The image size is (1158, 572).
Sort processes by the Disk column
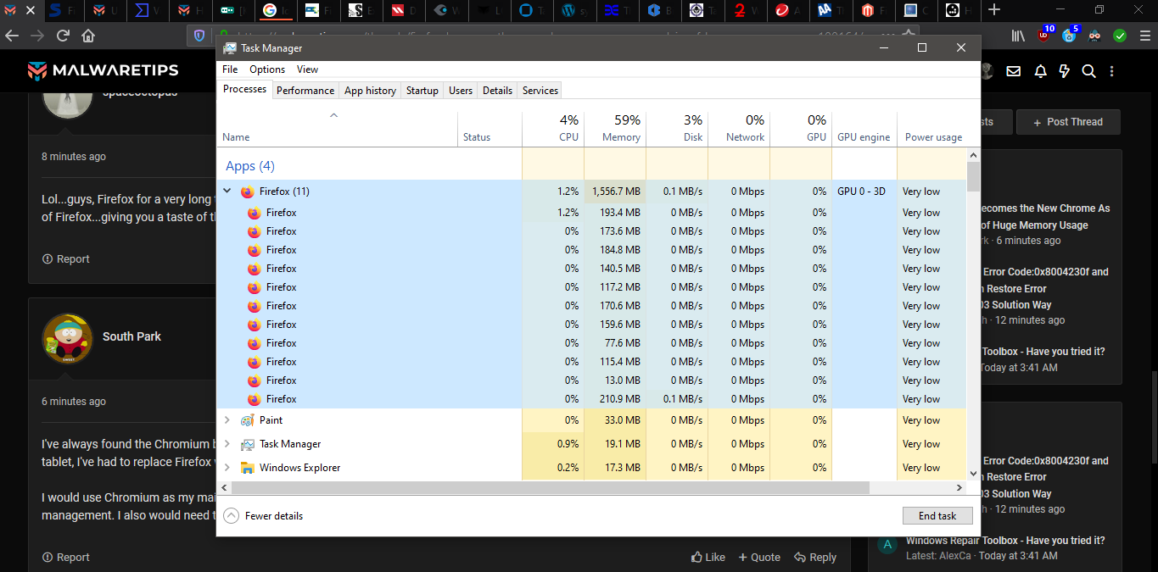point(677,129)
